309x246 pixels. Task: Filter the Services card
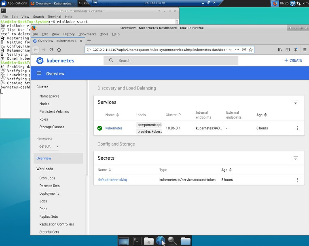coord(296,102)
